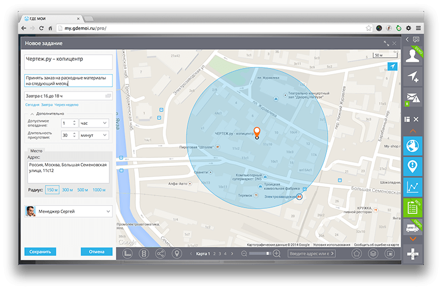Click the zoom out magnifier icon
442x290 pixels.
tap(244, 254)
